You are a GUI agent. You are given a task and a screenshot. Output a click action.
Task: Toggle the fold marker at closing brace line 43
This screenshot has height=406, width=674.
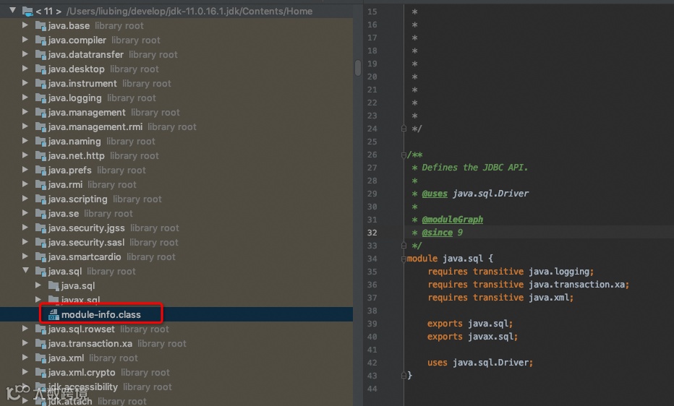click(x=404, y=376)
